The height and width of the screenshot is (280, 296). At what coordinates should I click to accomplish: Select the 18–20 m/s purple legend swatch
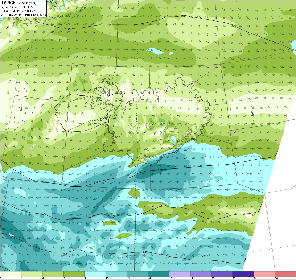pos(201,274)
